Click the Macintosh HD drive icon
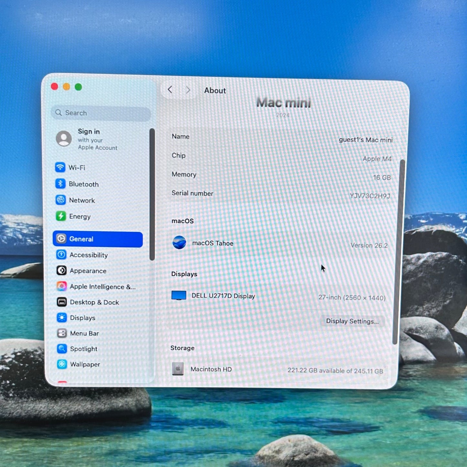Image resolution: width=467 pixels, height=467 pixels. coord(178,368)
